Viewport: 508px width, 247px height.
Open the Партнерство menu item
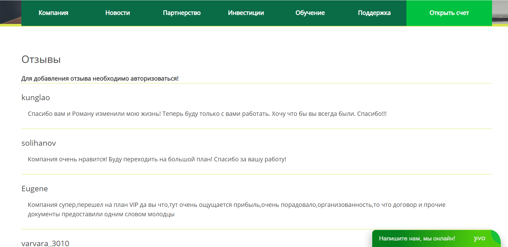182,13
